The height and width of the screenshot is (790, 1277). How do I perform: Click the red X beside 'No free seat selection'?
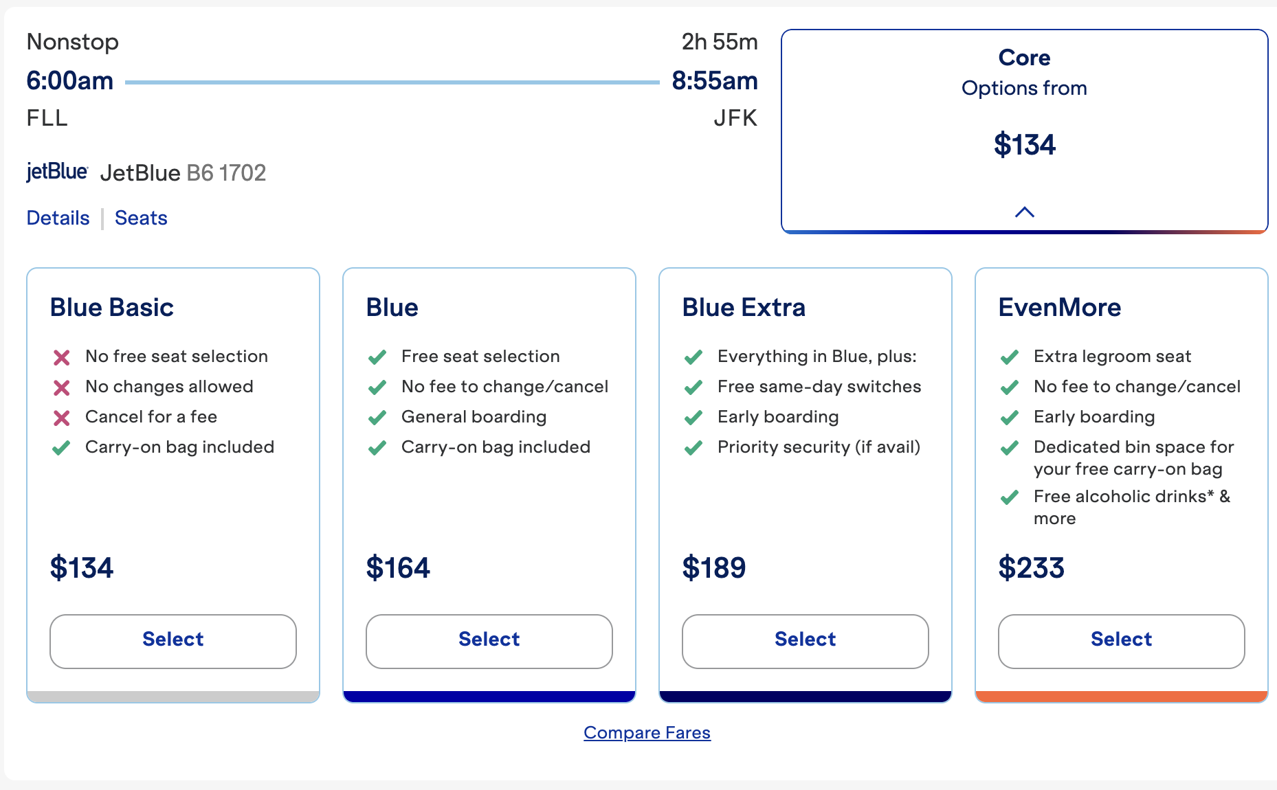pyautogui.click(x=61, y=357)
